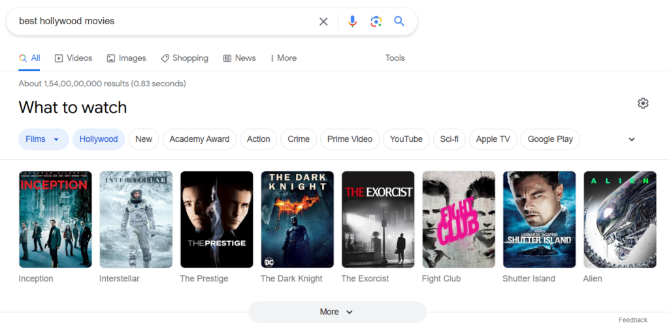The height and width of the screenshot is (328, 669).
Task: Start voice search with microphone icon
Action: click(x=352, y=22)
